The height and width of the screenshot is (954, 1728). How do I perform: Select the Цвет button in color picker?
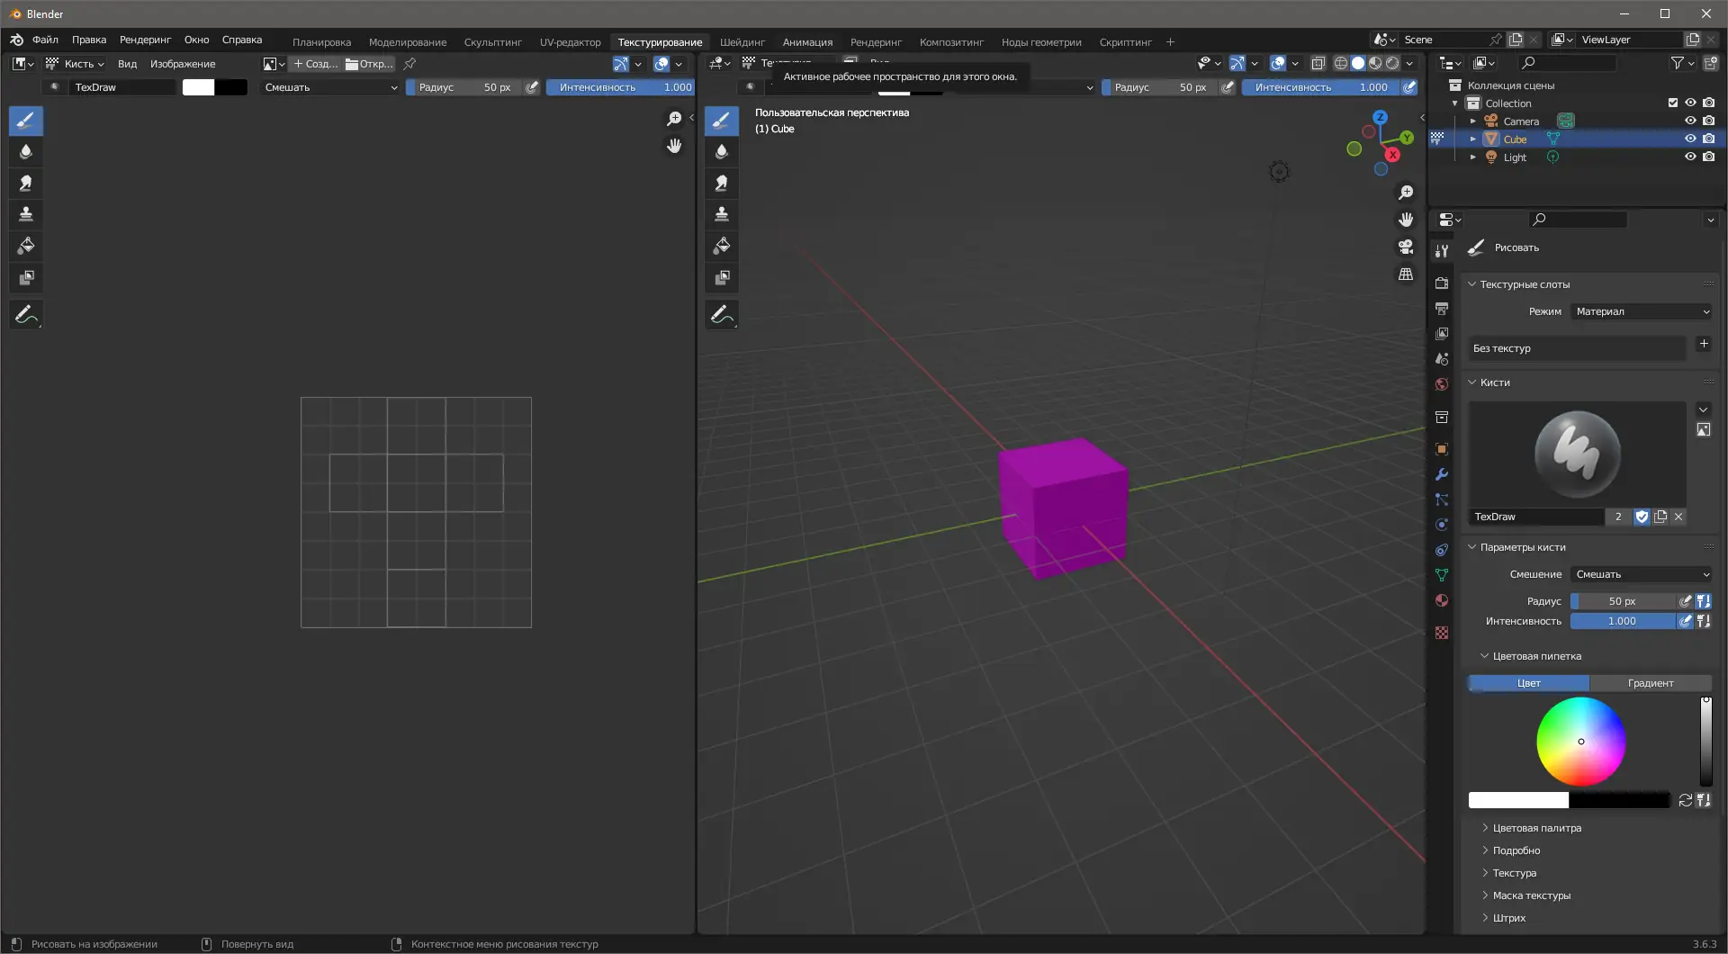pos(1528,683)
